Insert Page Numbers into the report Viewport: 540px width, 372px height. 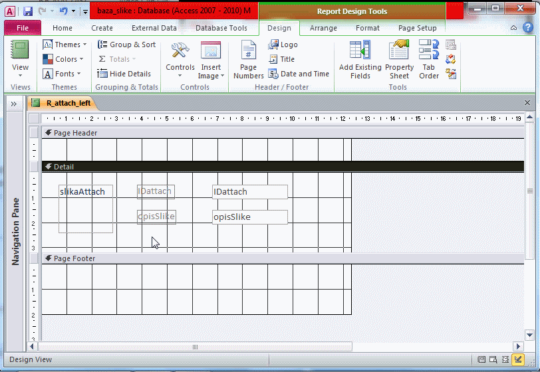[248, 60]
